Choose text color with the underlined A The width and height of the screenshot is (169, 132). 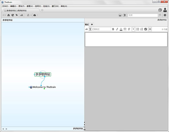[x=121, y=29]
